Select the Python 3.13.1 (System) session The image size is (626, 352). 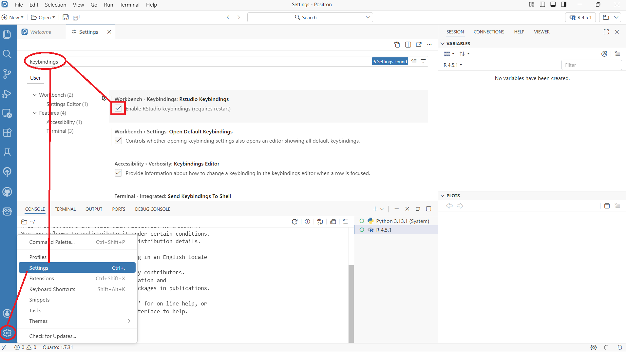[x=402, y=221]
